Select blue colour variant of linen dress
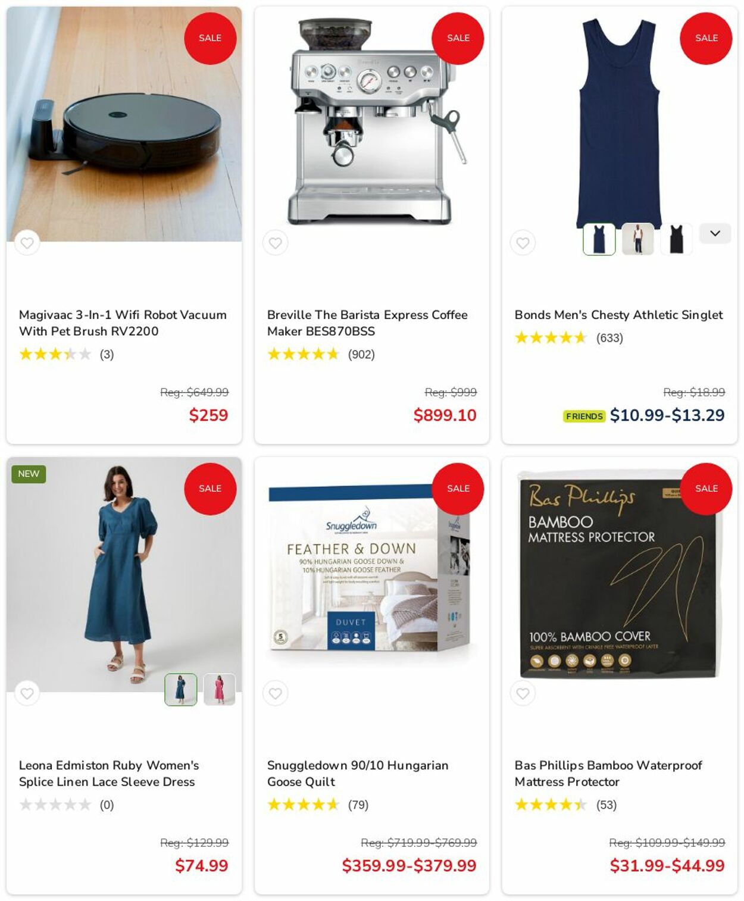The image size is (744, 901). pos(180,690)
